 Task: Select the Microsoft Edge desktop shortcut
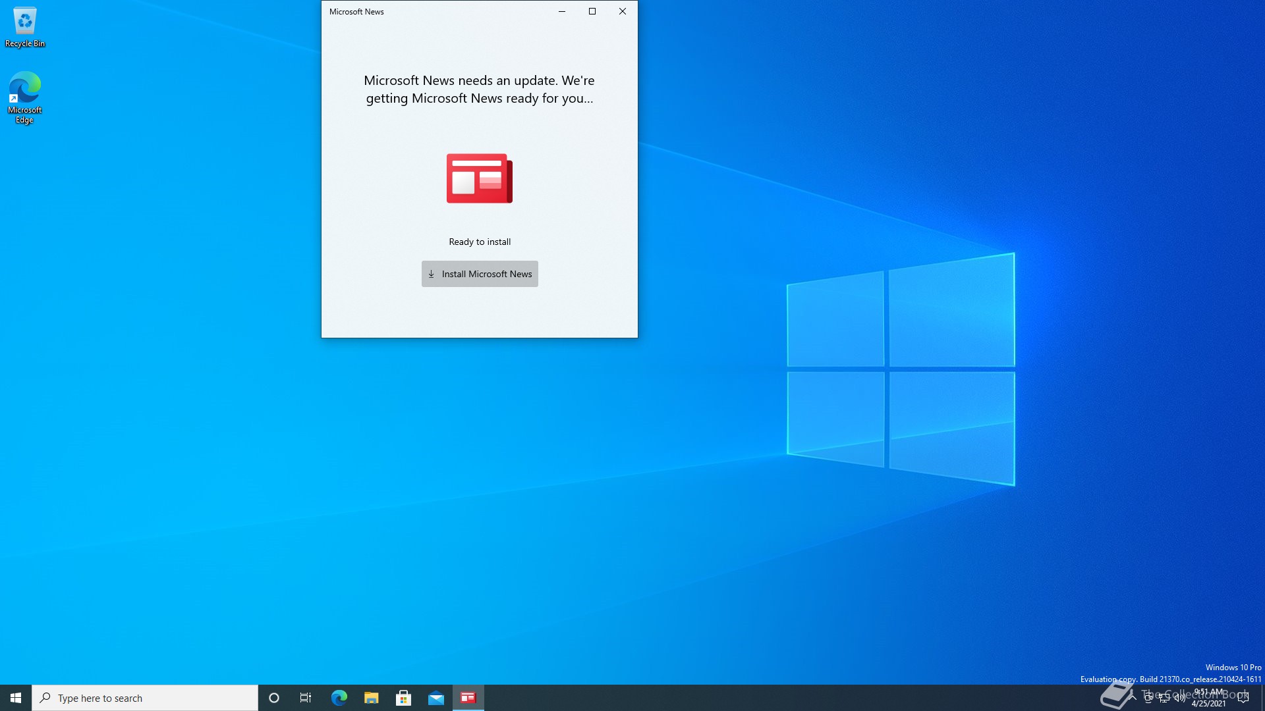(x=24, y=97)
